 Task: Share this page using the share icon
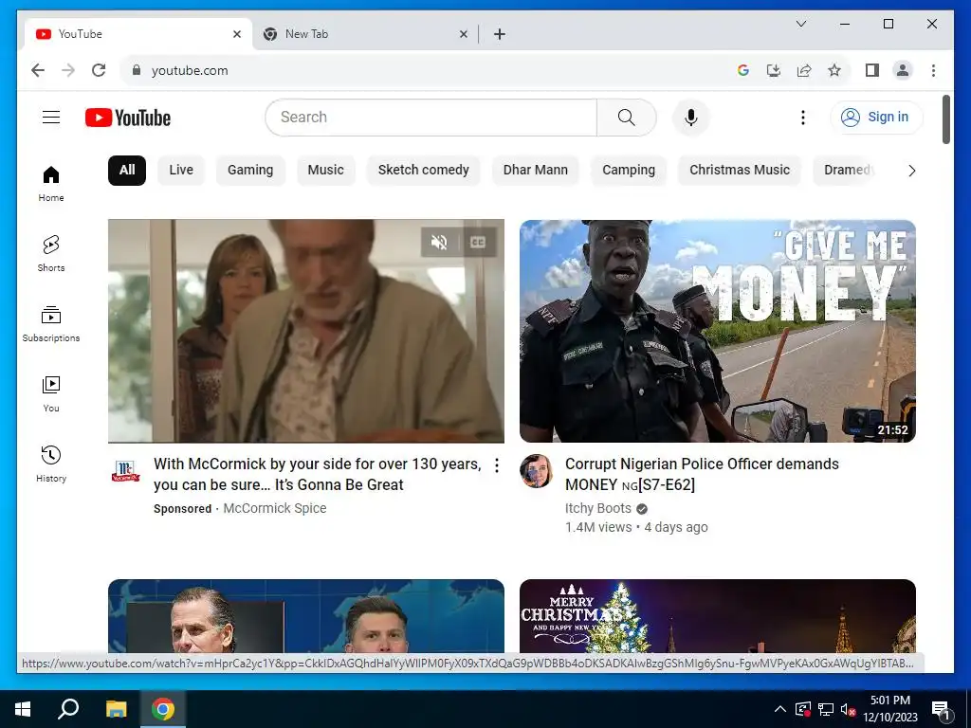pos(804,70)
